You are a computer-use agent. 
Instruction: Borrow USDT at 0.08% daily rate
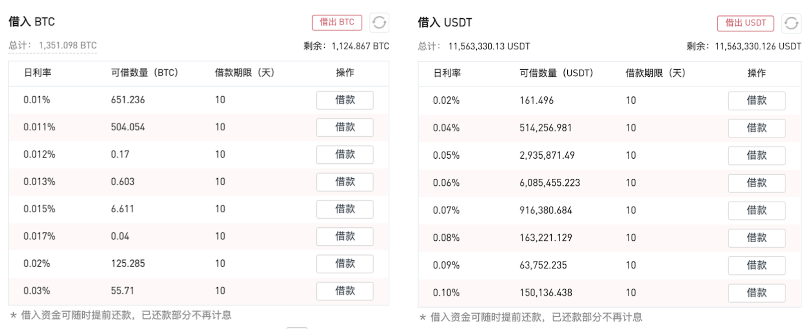(x=756, y=238)
